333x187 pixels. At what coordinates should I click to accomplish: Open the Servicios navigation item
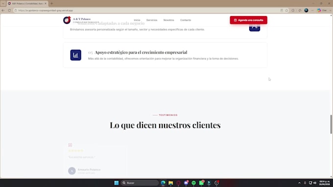(x=152, y=20)
